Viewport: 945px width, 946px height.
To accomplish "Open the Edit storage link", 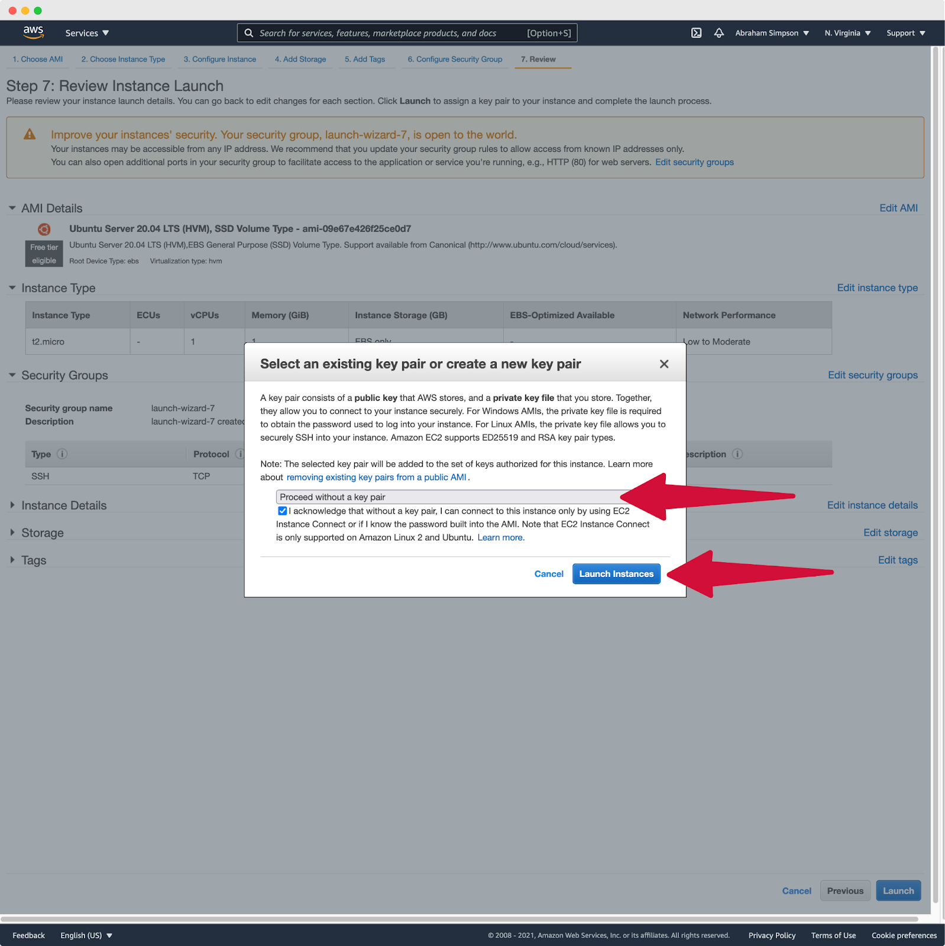I will tap(891, 533).
